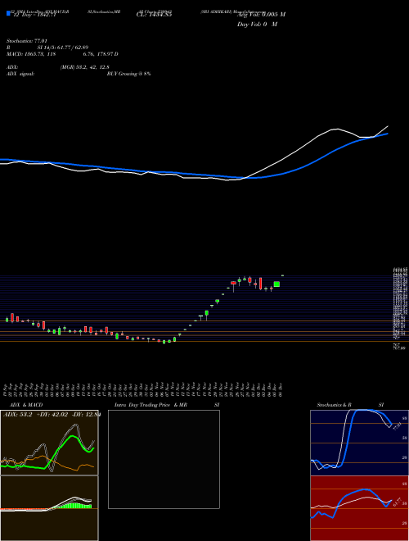
Task: Click the "Day Vol: 0 M" label
Action: (257, 25)
